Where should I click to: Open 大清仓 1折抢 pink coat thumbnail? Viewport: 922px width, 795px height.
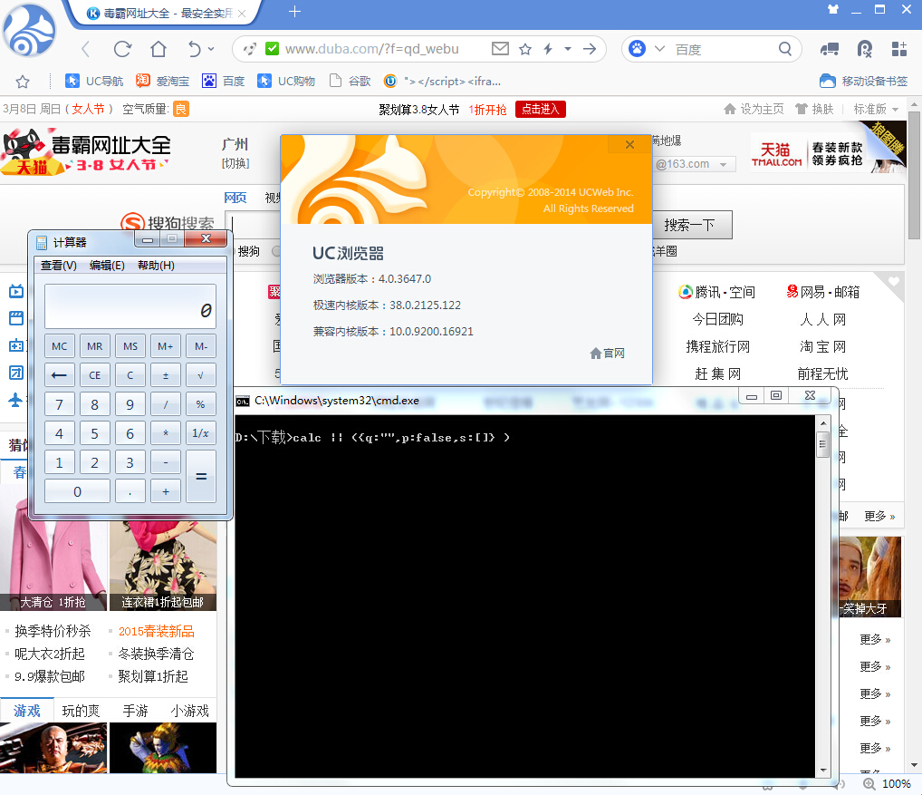53,555
